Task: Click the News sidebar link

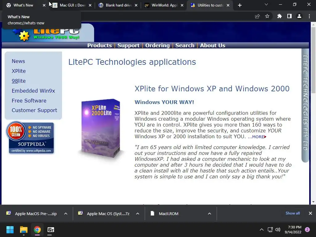Action: coord(18,61)
